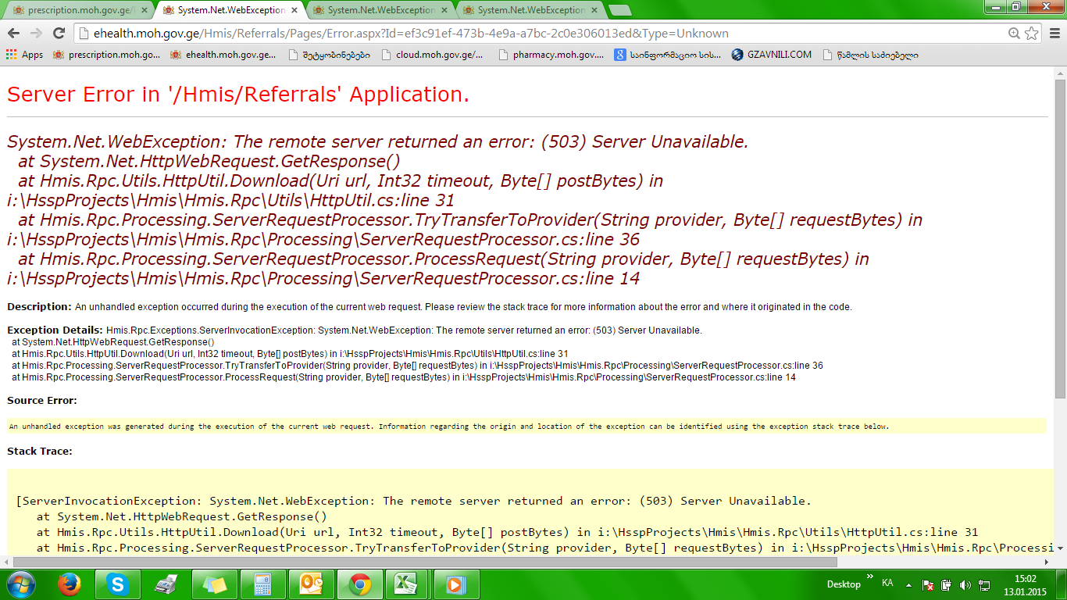The width and height of the screenshot is (1067, 600).
Task: Open GZAVNILI.COM bookmark
Action: 772,55
